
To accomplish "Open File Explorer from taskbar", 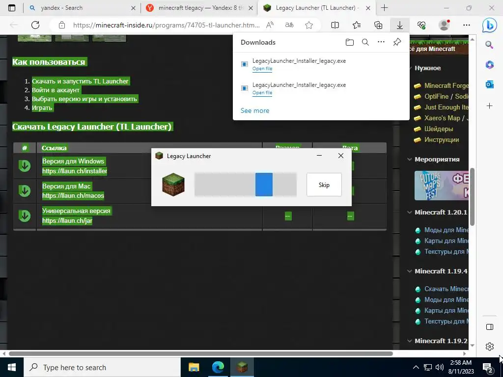I will click(x=194, y=367).
